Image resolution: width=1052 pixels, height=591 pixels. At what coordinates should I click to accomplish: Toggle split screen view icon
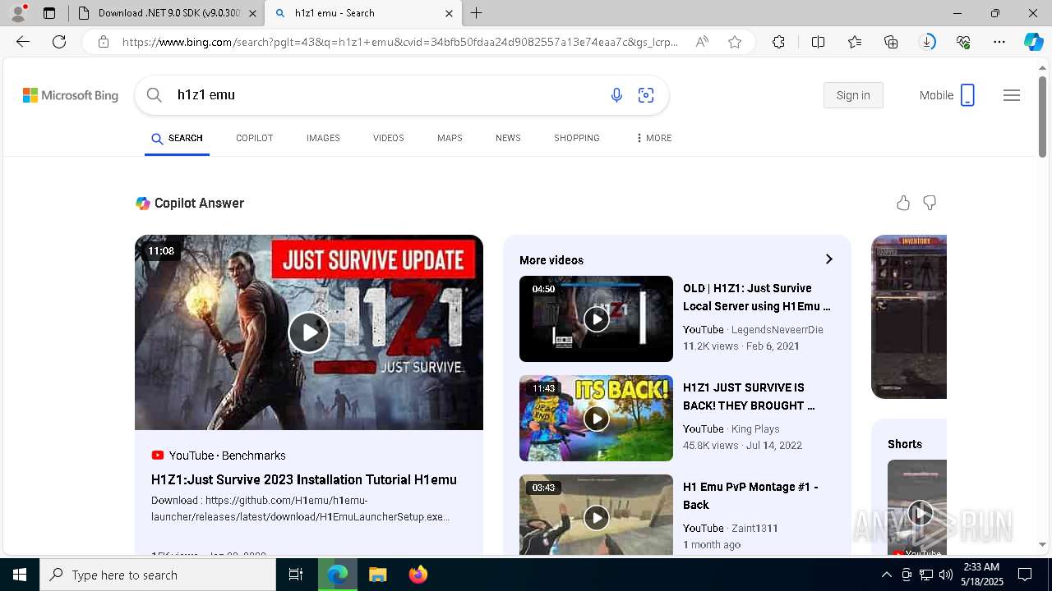tap(818, 42)
